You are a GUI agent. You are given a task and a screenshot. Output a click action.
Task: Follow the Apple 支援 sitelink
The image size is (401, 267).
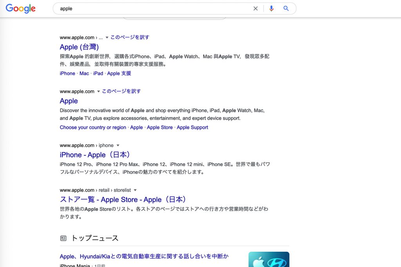click(x=119, y=73)
